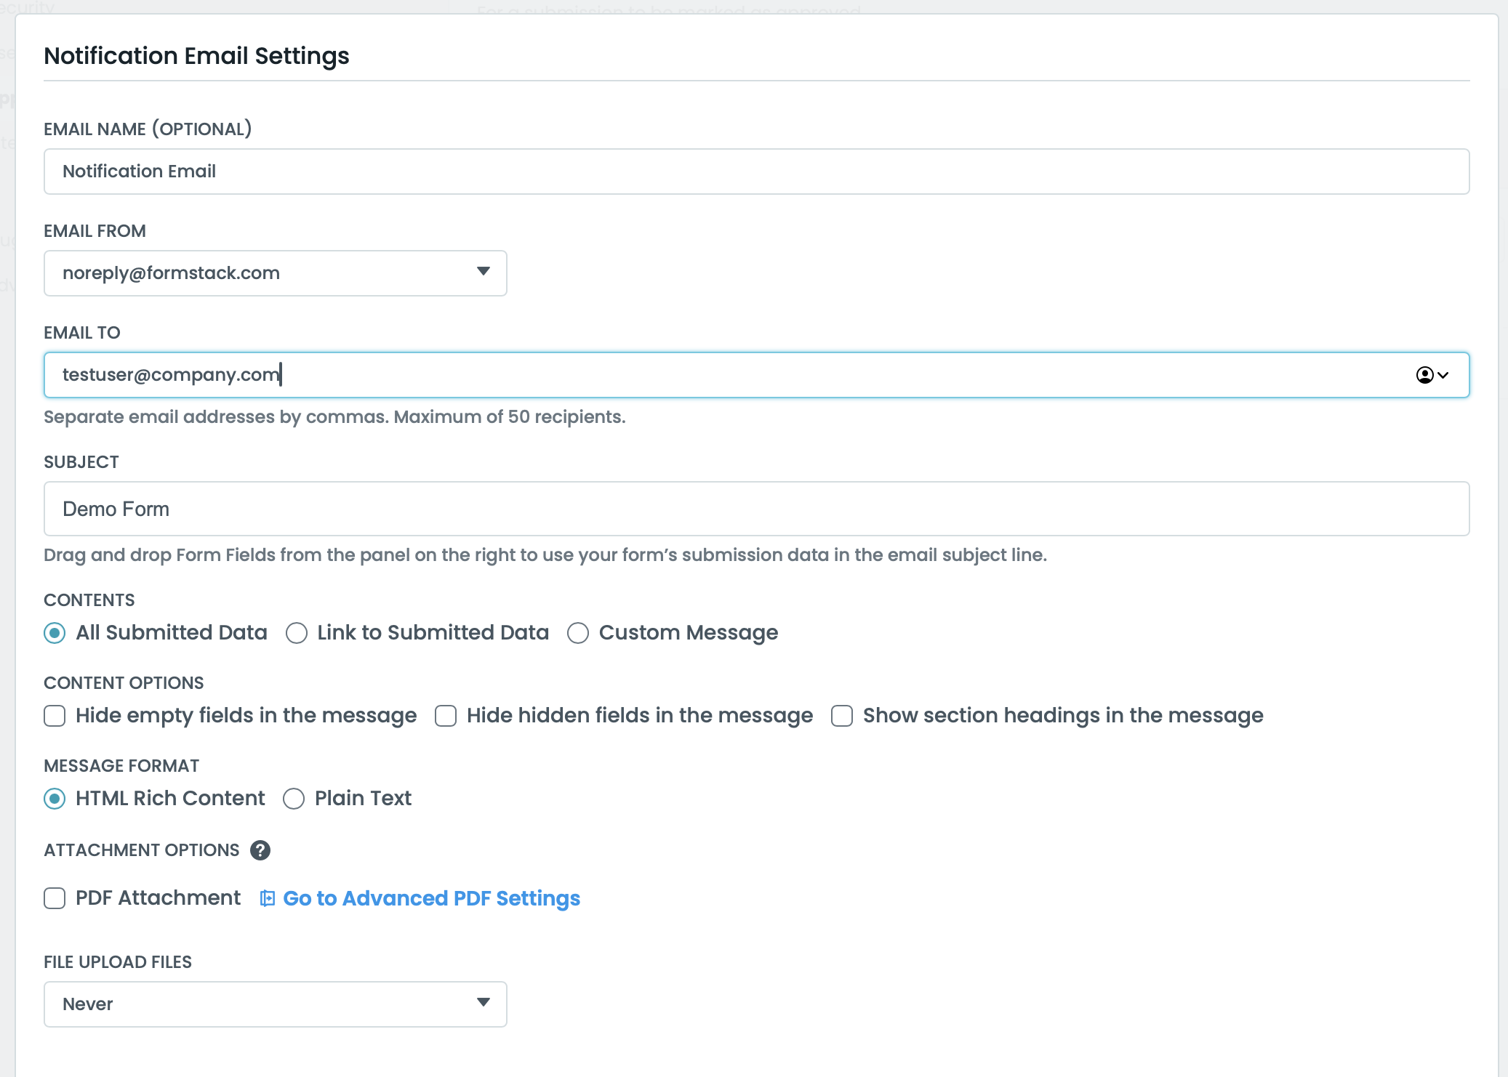Image resolution: width=1508 pixels, height=1077 pixels.
Task: Switch message format to Plain Text
Action: tap(294, 799)
